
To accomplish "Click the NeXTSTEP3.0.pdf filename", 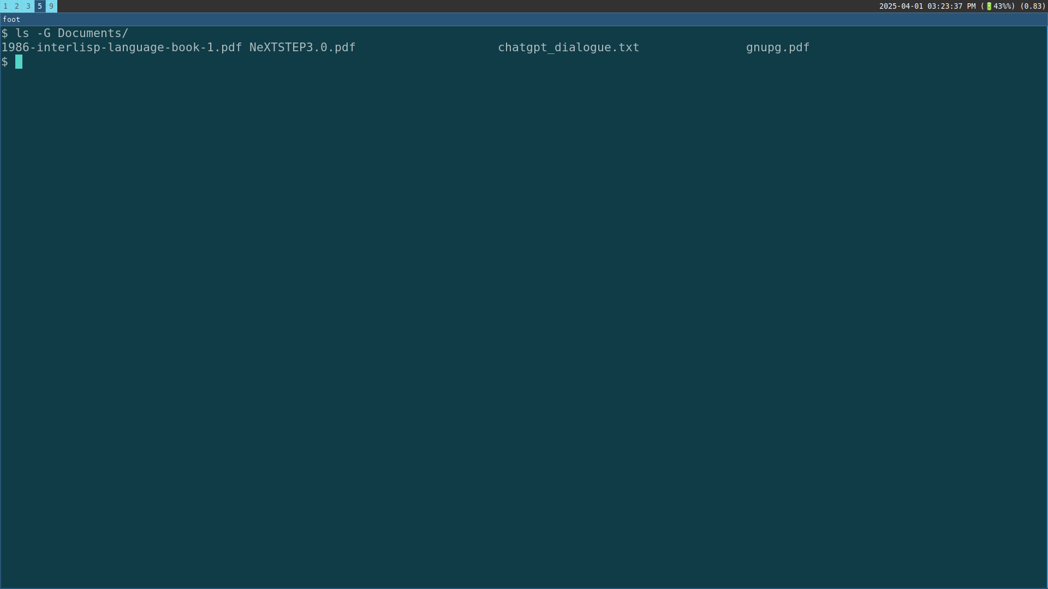I will click(302, 47).
